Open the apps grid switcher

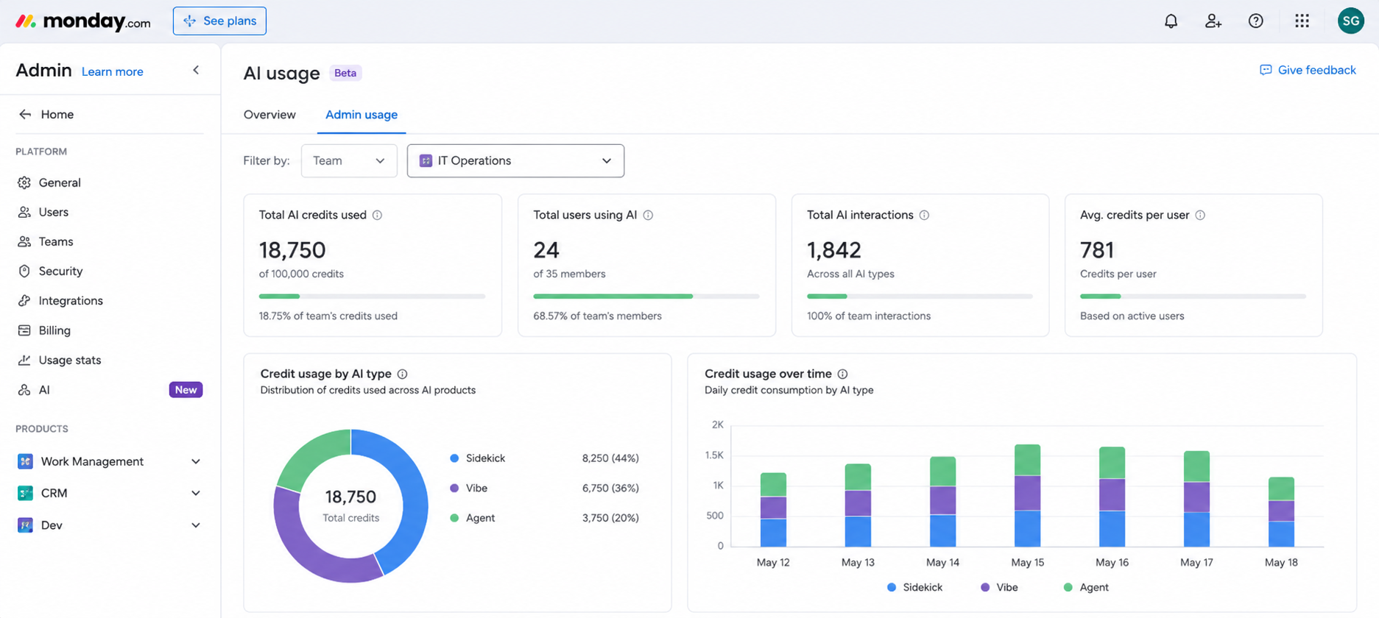(x=1302, y=21)
